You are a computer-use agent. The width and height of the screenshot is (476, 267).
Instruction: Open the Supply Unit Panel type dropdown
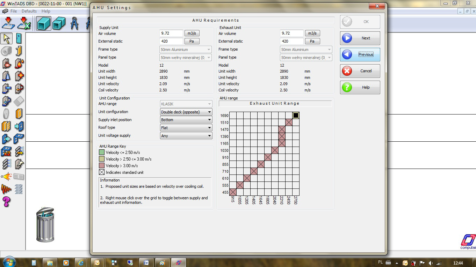[x=186, y=58]
